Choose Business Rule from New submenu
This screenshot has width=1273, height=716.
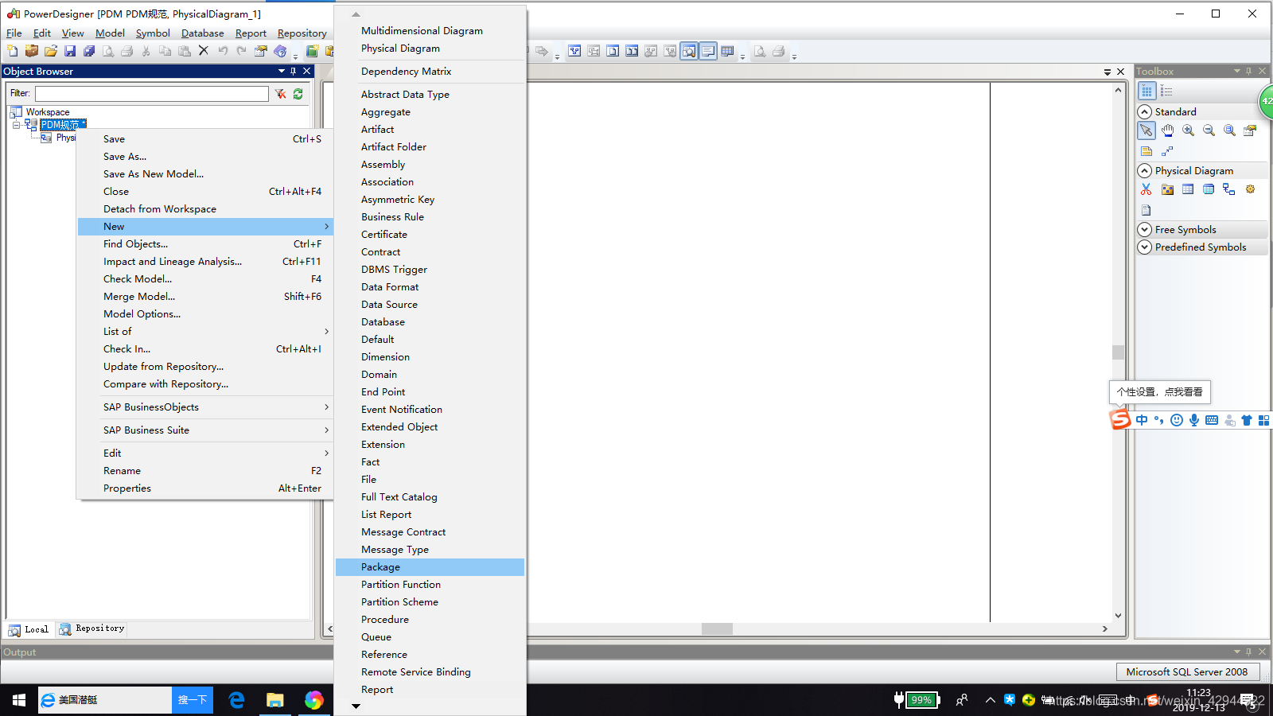pyautogui.click(x=430, y=216)
